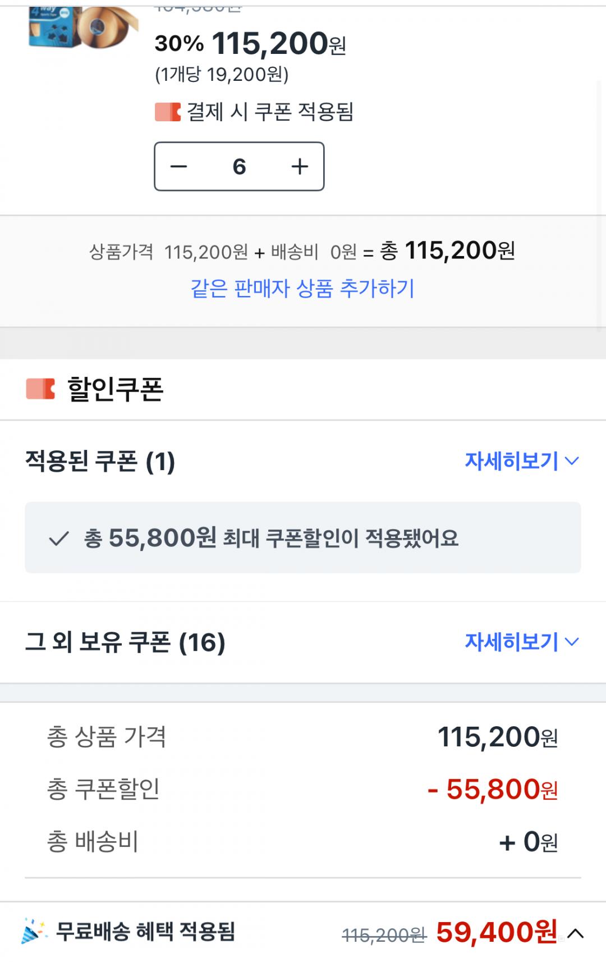
Task: Increase quantity with the plus button
Action: 300,166
